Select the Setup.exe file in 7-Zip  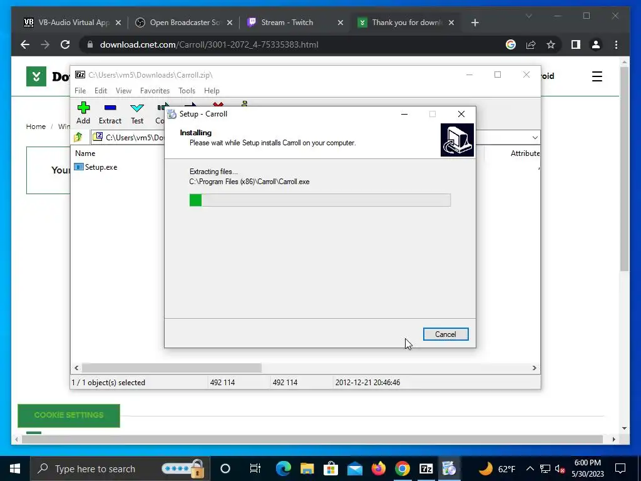click(96, 167)
